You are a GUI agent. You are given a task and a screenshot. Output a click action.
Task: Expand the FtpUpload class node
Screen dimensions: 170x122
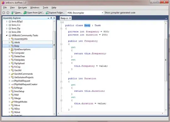tap(9, 64)
